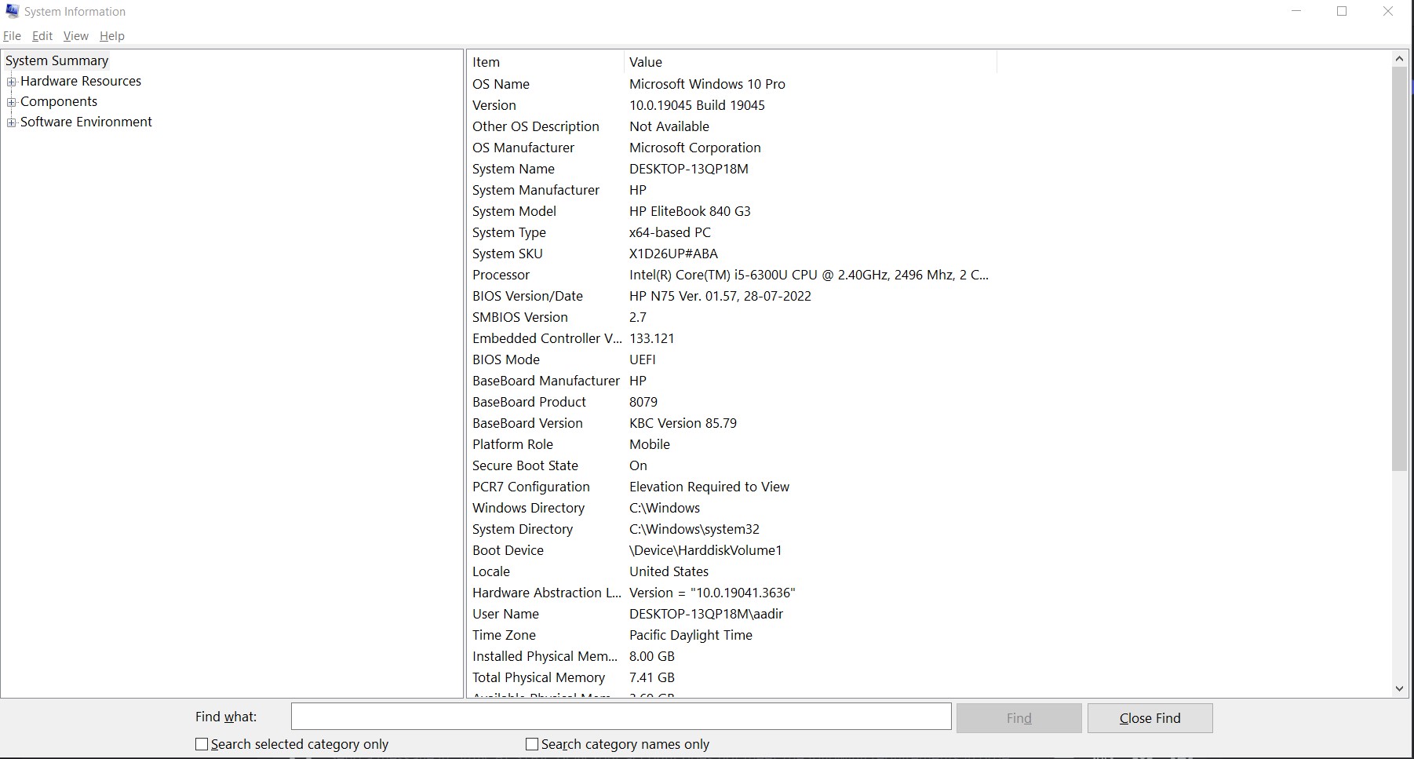Click the Close Find button
The height and width of the screenshot is (759, 1414).
1150,718
